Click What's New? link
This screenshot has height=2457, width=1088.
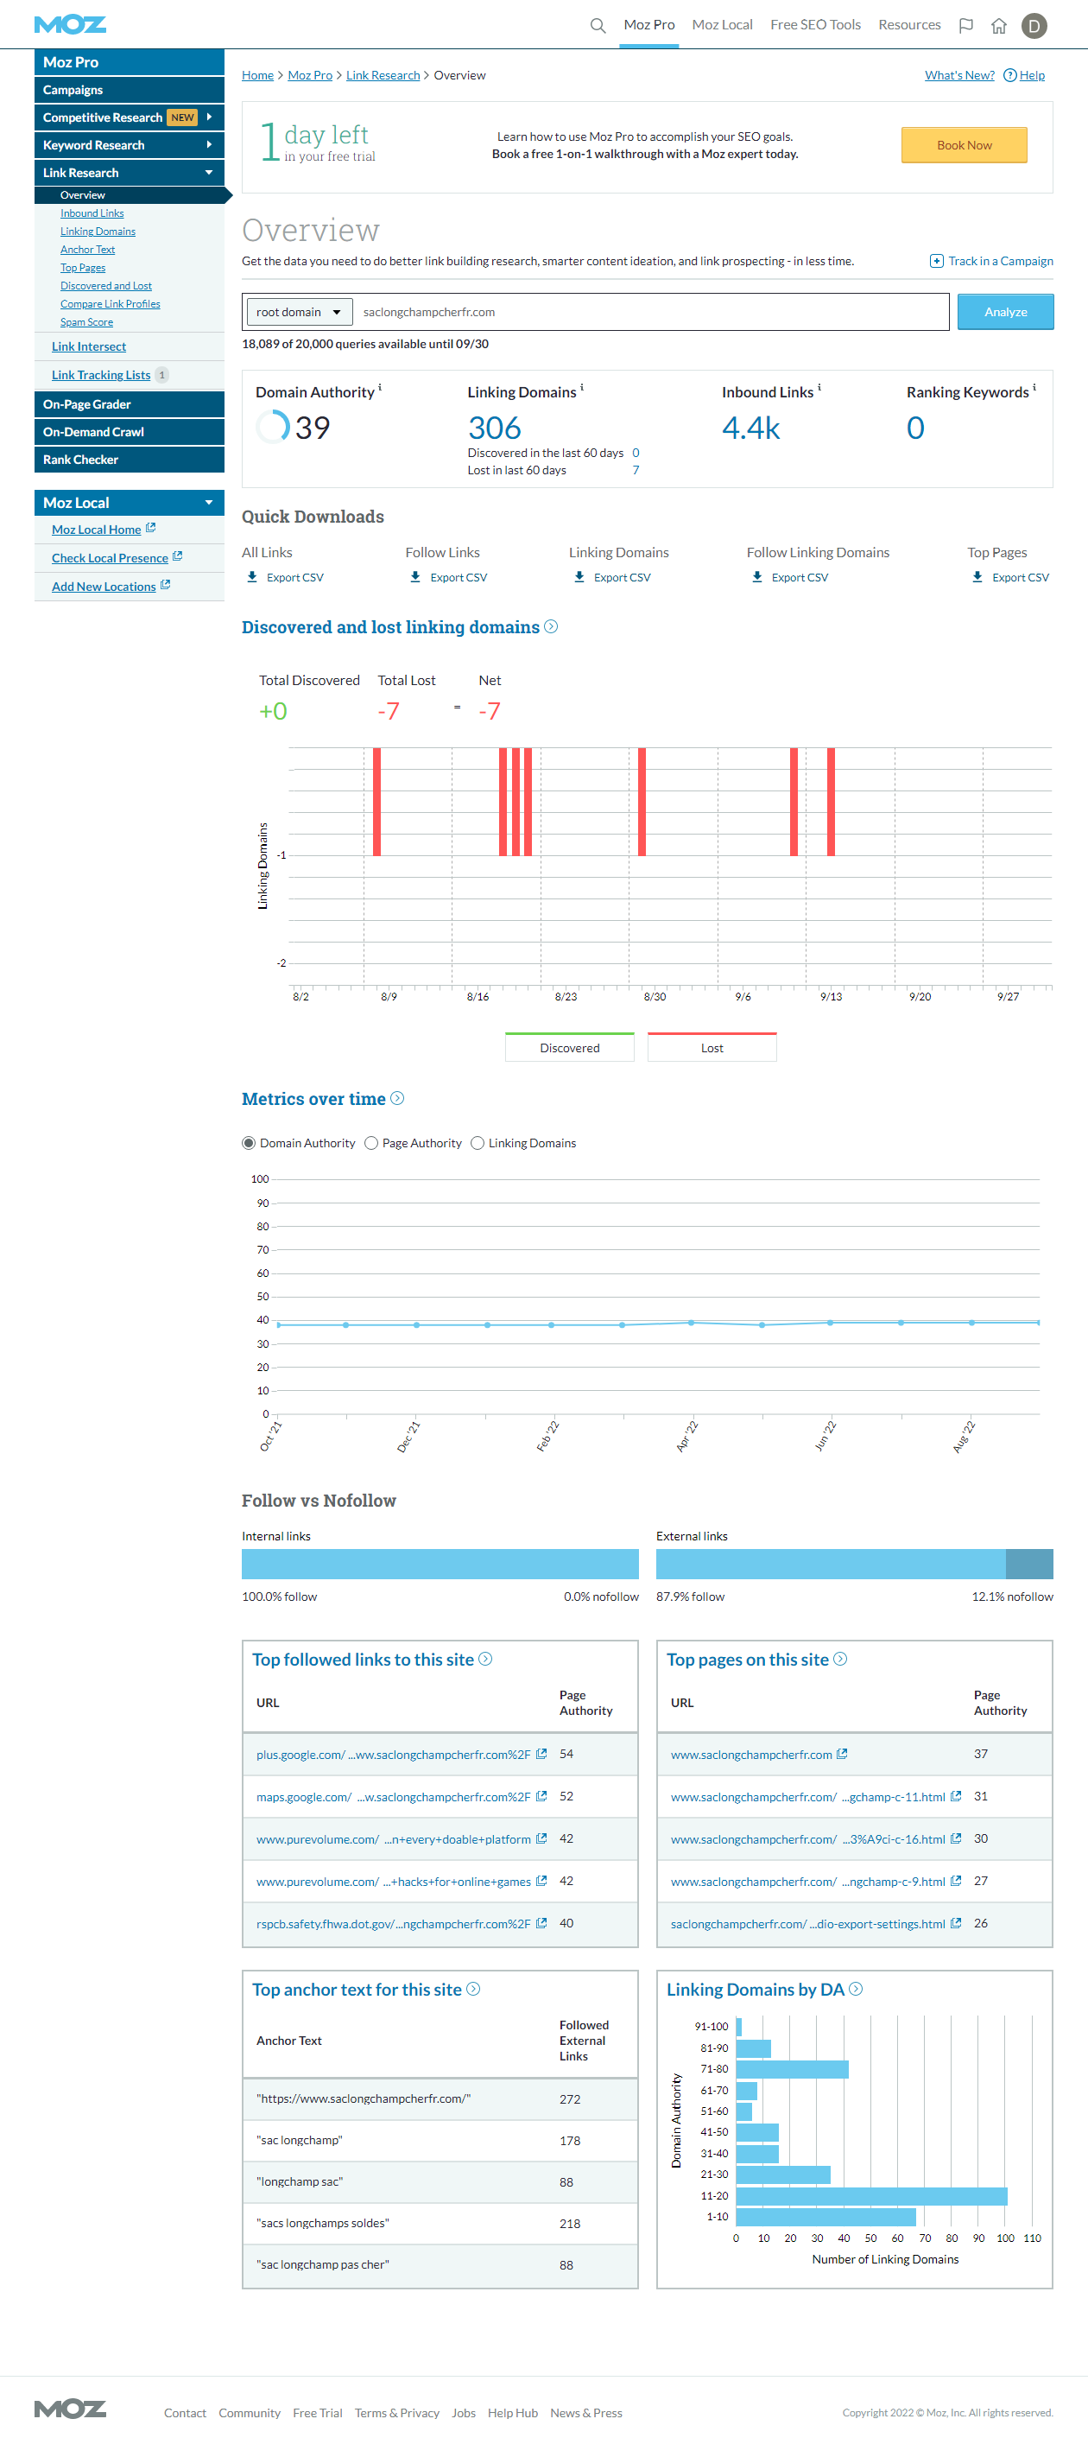click(x=959, y=75)
